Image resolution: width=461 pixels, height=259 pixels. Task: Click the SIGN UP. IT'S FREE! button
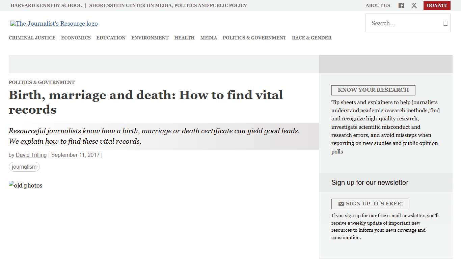(370, 204)
